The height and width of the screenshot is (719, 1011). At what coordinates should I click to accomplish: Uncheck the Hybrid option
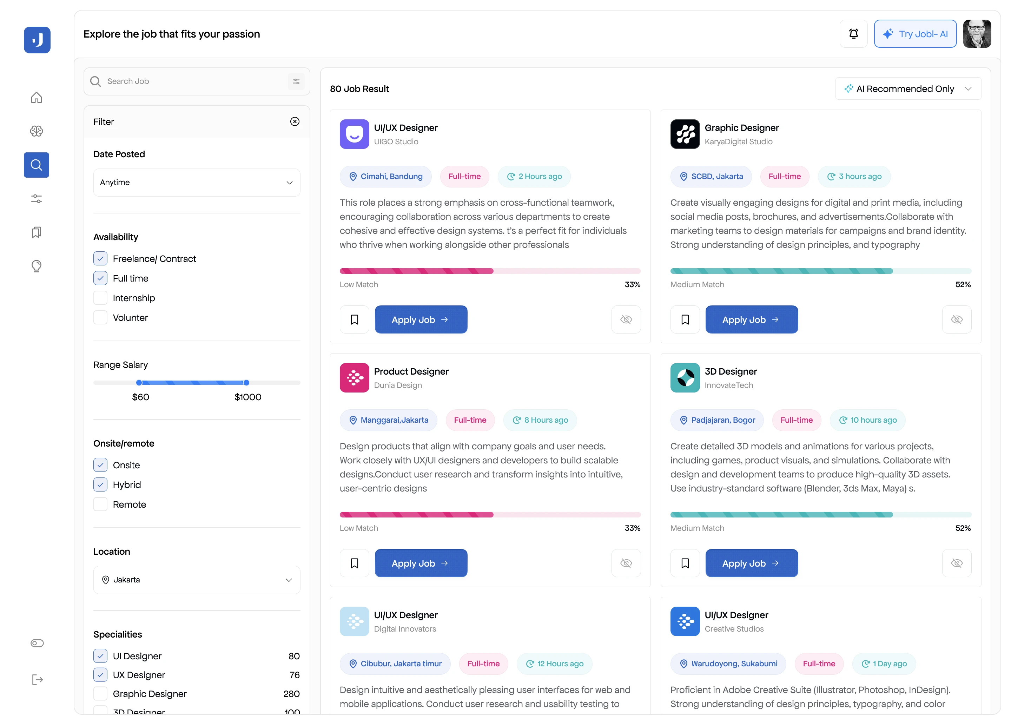(x=100, y=484)
